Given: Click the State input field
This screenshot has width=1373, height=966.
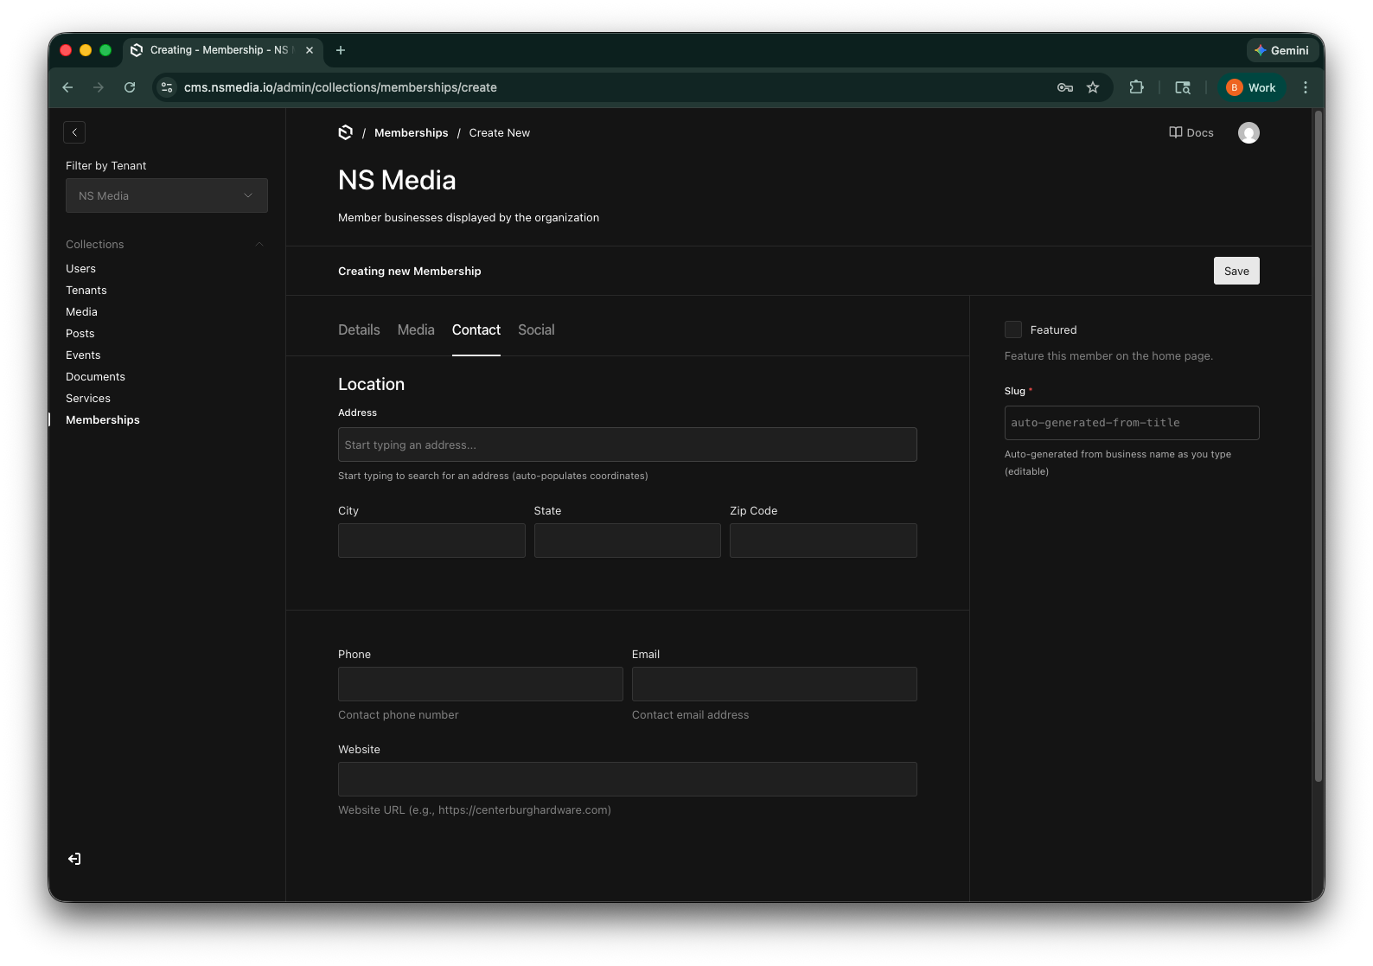Looking at the screenshot, I should 628,541.
